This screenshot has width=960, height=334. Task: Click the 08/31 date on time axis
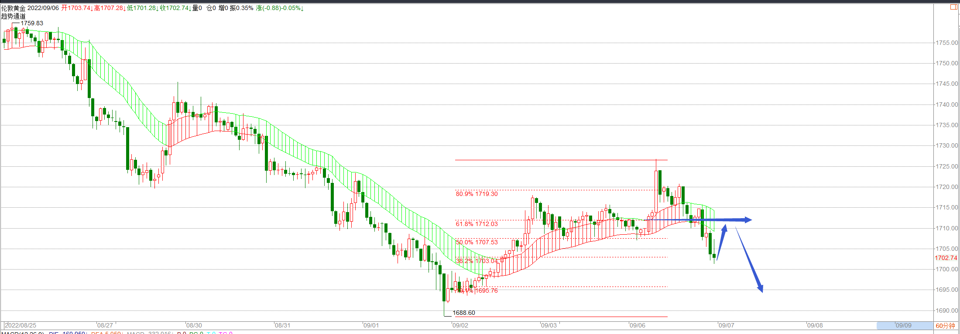tap(282, 325)
